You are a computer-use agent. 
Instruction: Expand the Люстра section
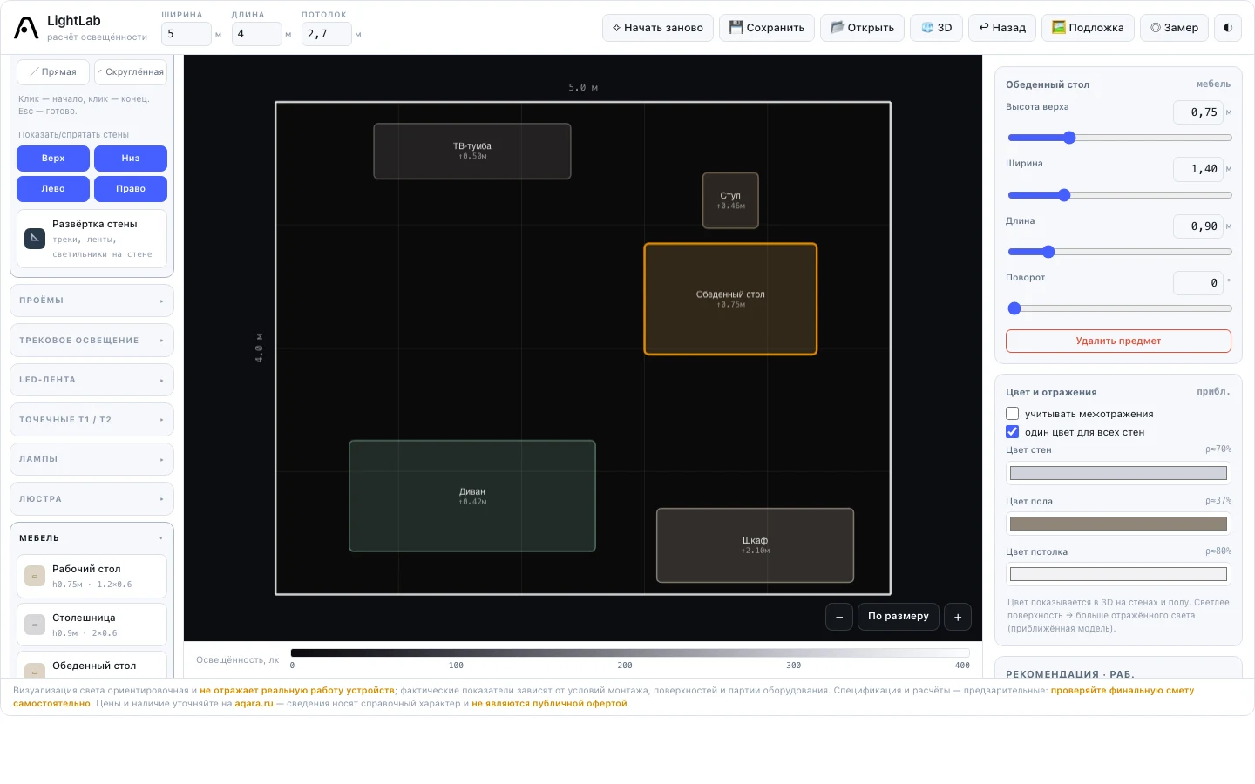[x=92, y=499]
